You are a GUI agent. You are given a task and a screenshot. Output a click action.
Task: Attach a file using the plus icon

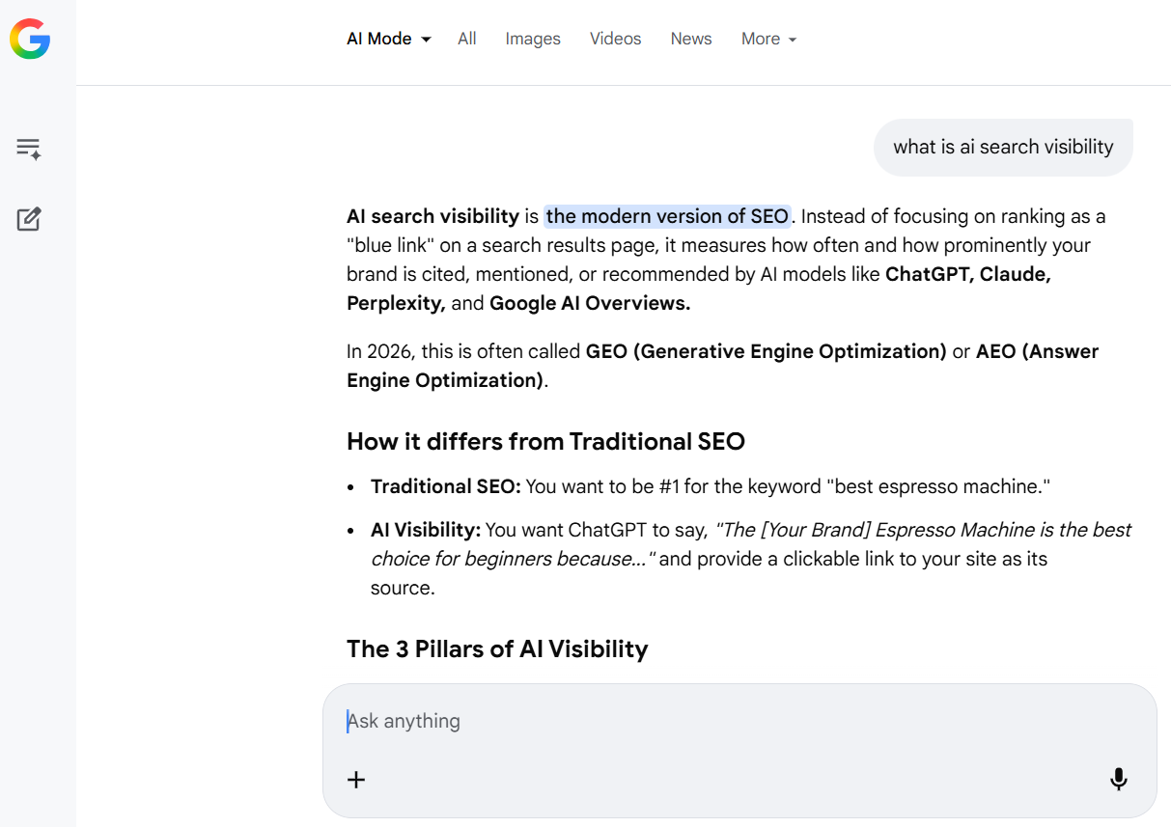click(356, 780)
